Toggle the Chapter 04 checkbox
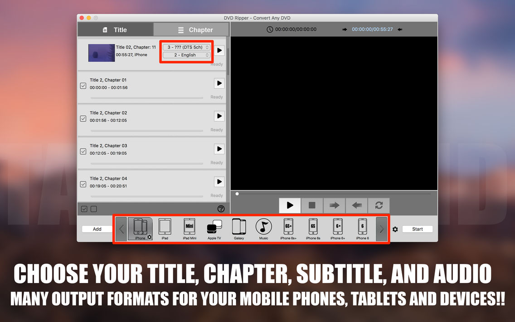 coord(83,184)
